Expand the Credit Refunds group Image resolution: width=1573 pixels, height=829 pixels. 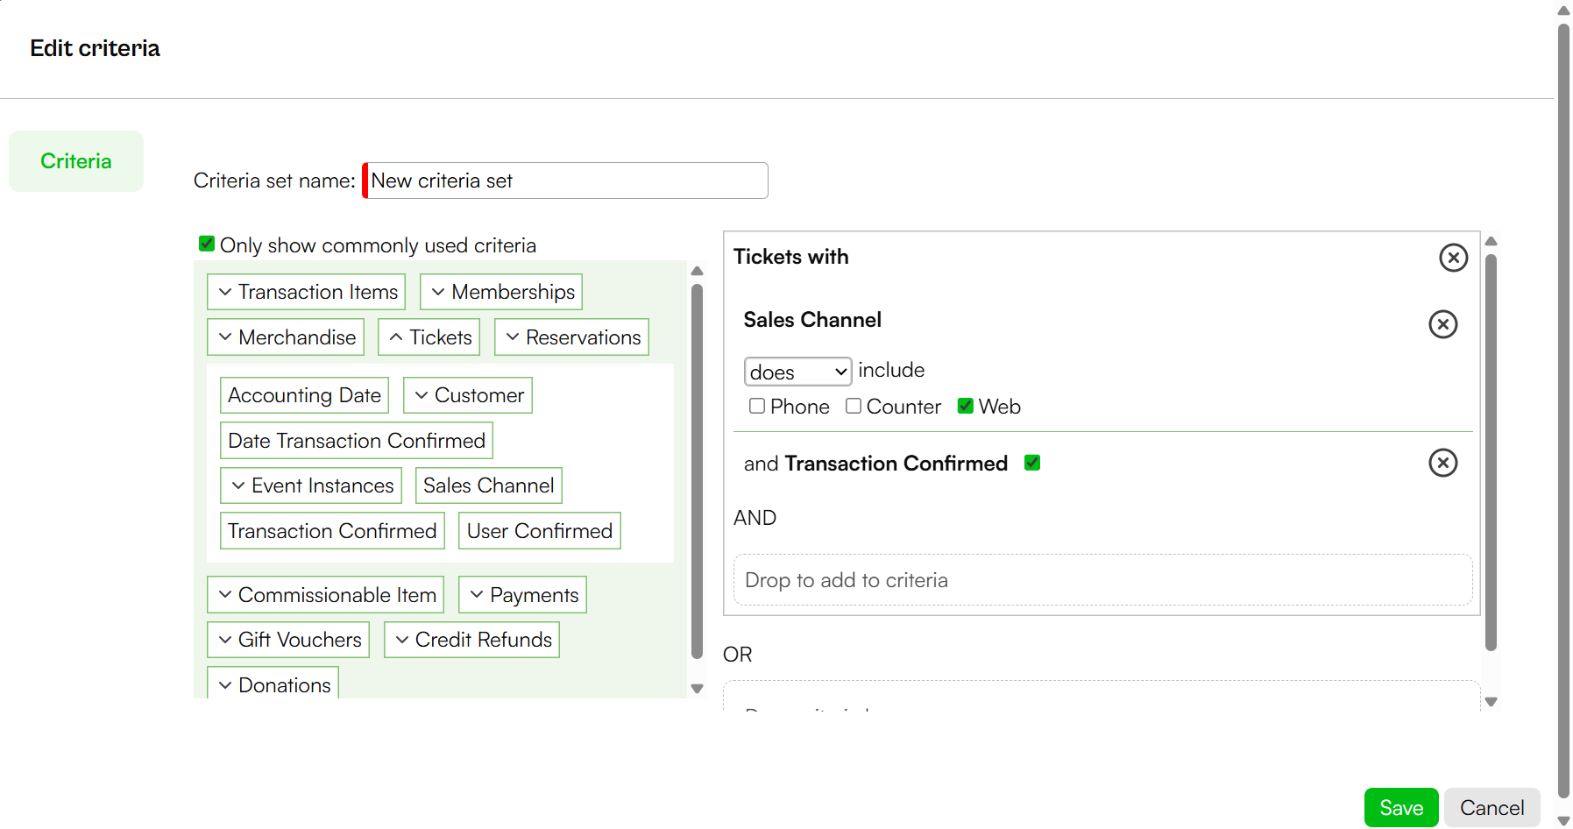tap(471, 640)
